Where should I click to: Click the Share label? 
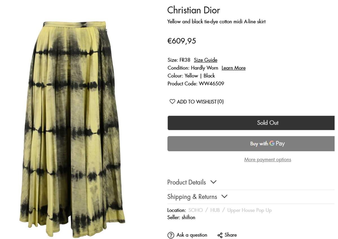coord(231,235)
